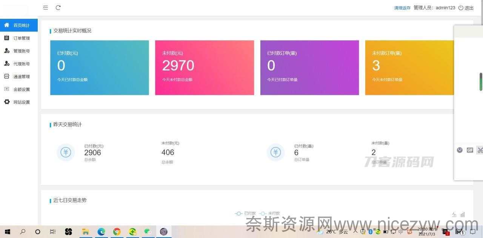Viewport: 483px width, 238px height.
Task: Toggle the 已付款 series in chart legend
Action: click(x=245, y=214)
